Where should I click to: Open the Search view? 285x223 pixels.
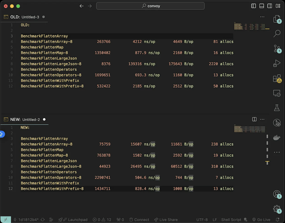276,34
